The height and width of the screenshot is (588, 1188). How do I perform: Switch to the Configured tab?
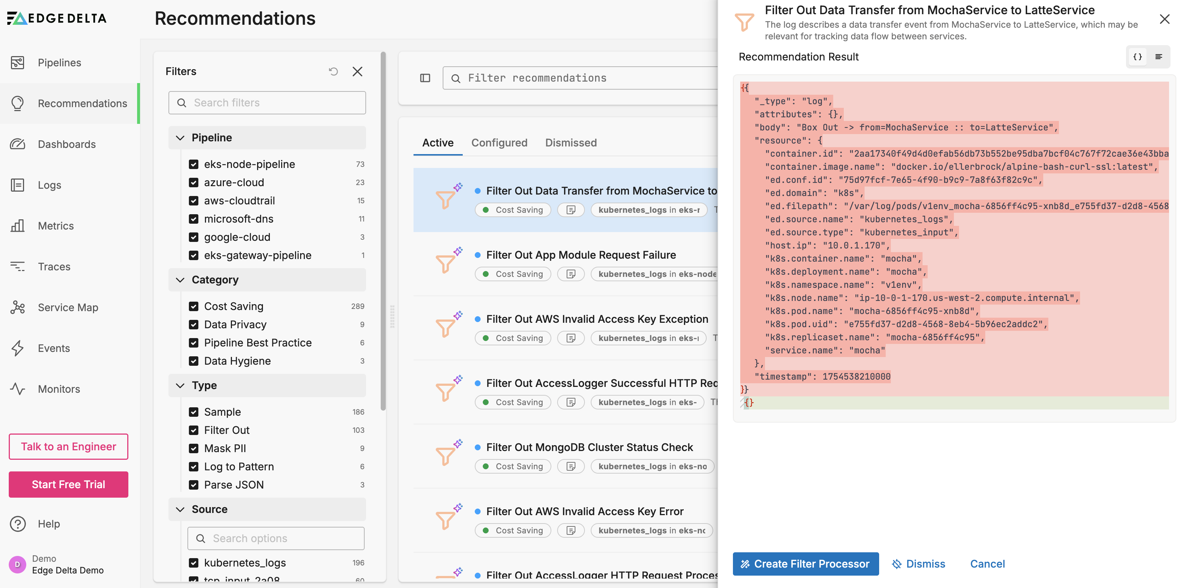(499, 143)
